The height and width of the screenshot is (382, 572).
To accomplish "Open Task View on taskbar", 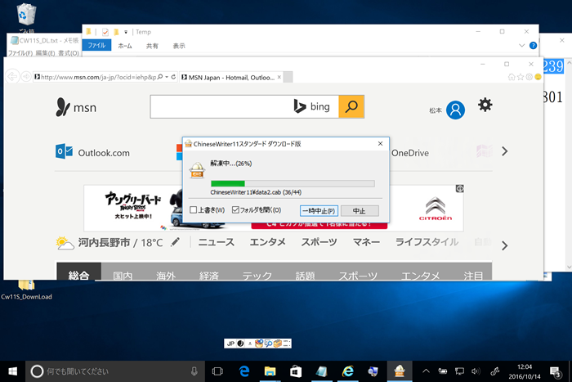I will [217, 371].
